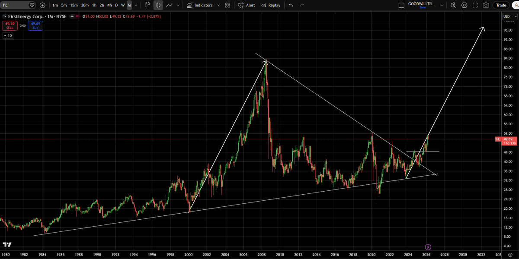Click the compare/add symbol plus icon
519x259 pixels.
coord(42,5)
